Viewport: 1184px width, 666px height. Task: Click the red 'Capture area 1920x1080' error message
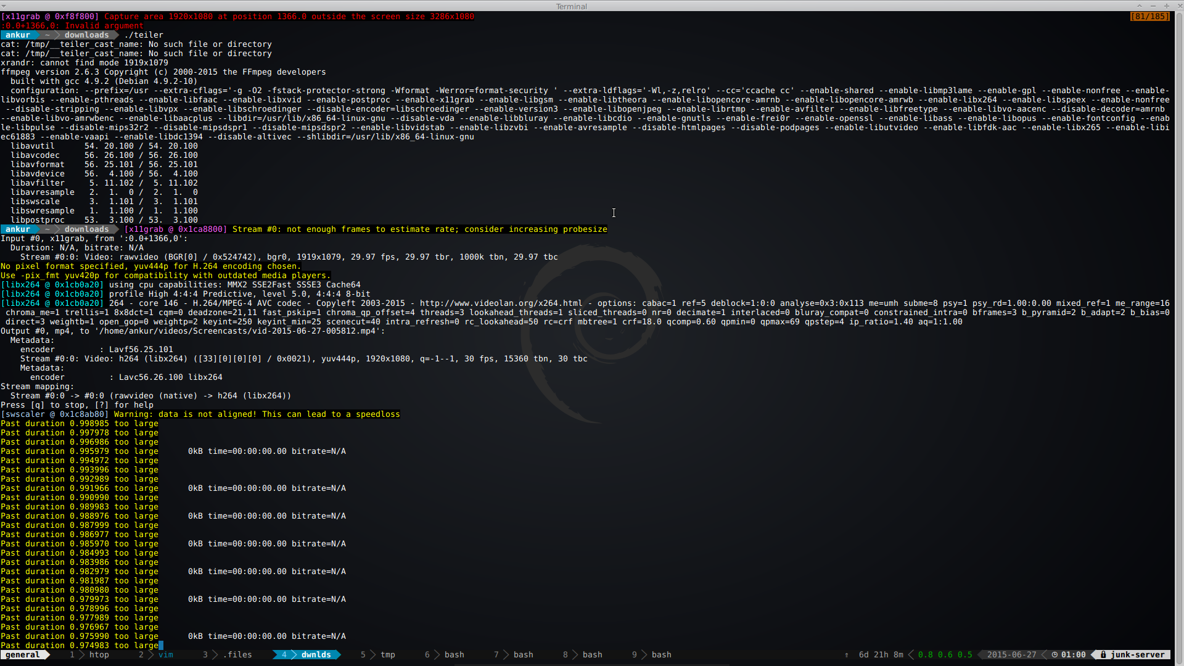point(289,17)
